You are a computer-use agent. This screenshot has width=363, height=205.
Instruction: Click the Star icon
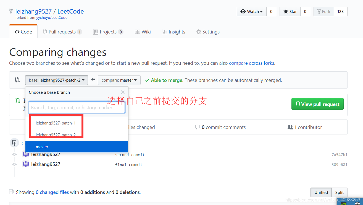coord(286,11)
